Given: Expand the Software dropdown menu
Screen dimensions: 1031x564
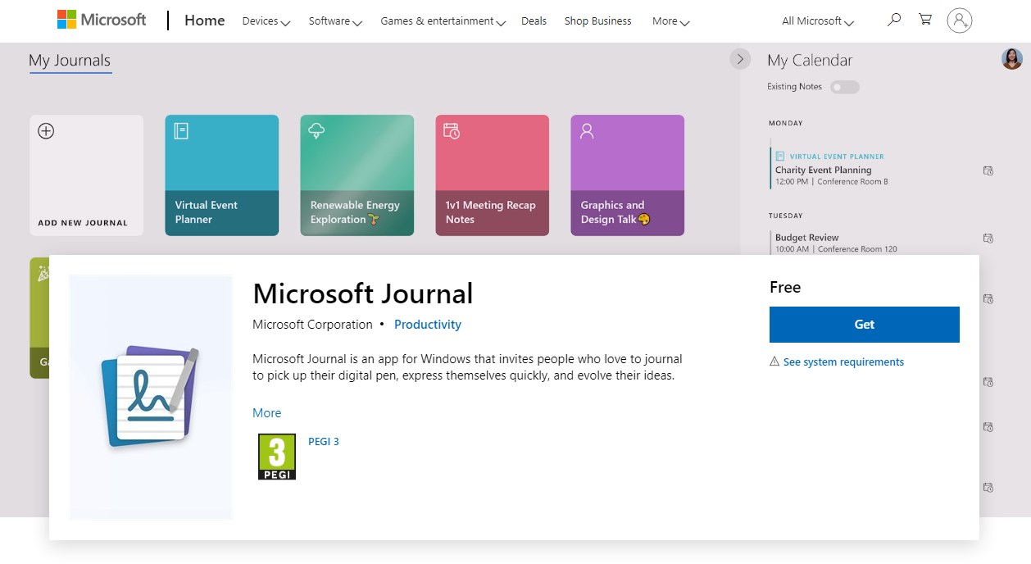Looking at the screenshot, I should click(x=336, y=21).
